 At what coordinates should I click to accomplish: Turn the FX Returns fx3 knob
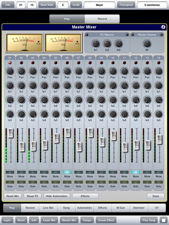[118, 44]
